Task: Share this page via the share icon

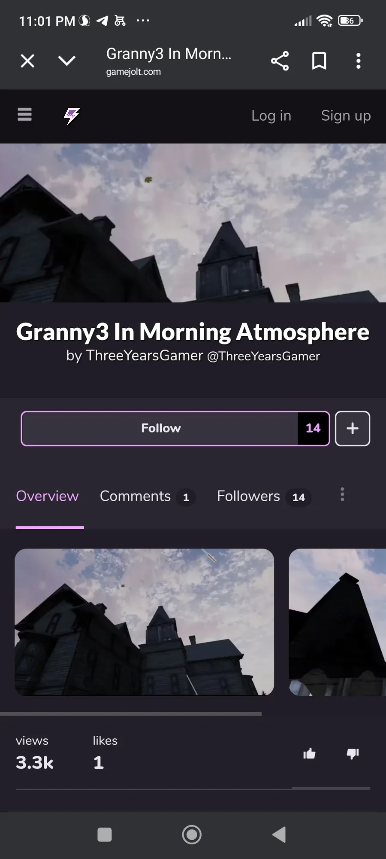Action: 280,61
